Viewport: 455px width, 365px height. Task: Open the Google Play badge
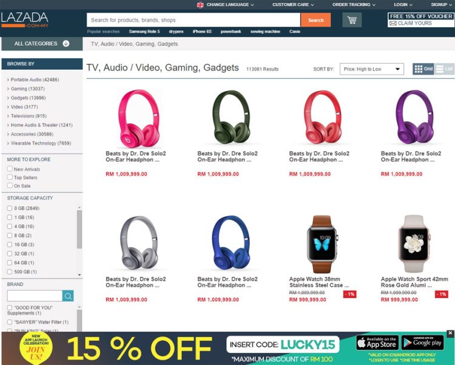point(422,343)
